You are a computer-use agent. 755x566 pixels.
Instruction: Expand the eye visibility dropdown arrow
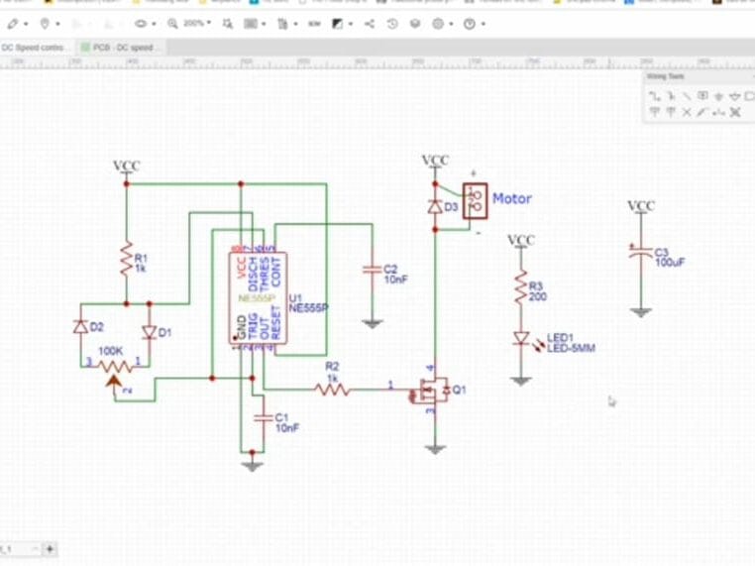(154, 24)
